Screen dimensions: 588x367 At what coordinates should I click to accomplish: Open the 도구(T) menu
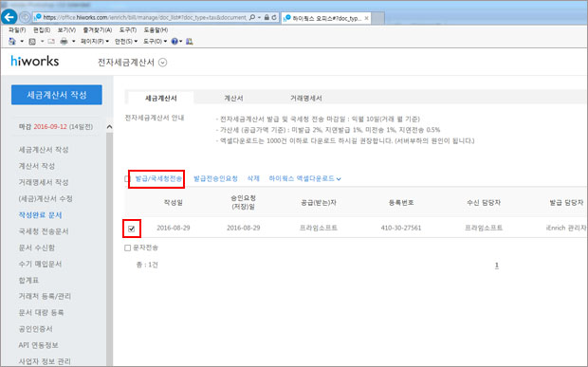128,30
